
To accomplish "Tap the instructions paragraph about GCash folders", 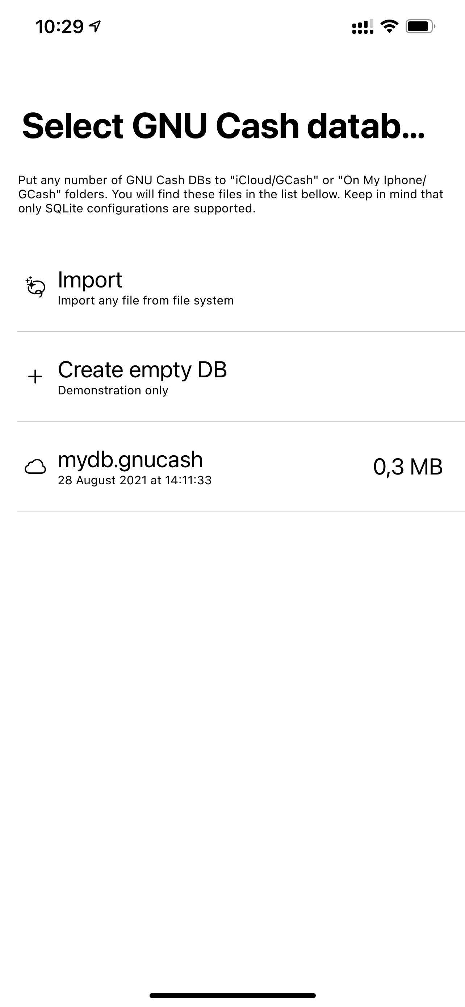I will pos(230,194).
